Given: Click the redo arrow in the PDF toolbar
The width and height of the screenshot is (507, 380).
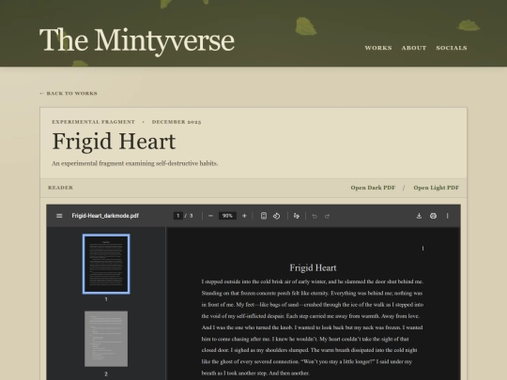Looking at the screenshot, I should (327, 216).
